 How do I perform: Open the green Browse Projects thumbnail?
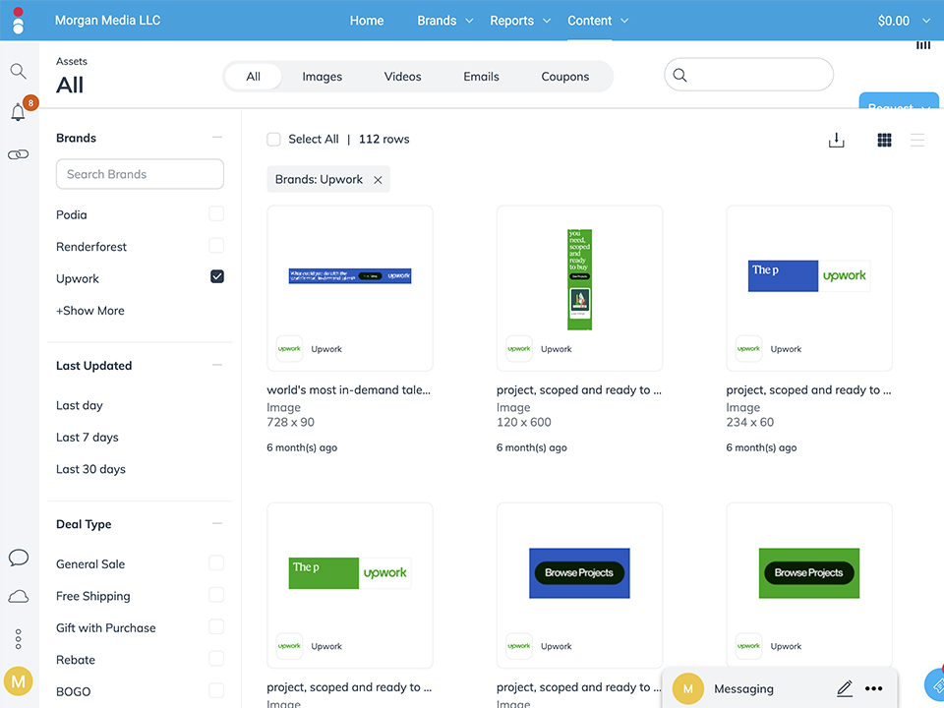coord(809,573)
